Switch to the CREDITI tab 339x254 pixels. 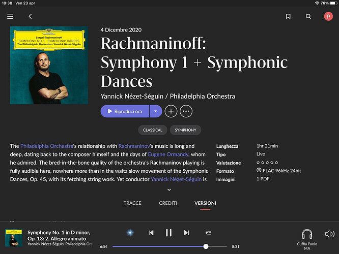click(x=168, y=203)
